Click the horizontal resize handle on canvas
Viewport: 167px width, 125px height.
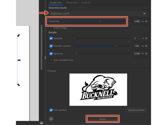[x=19, y=60]
